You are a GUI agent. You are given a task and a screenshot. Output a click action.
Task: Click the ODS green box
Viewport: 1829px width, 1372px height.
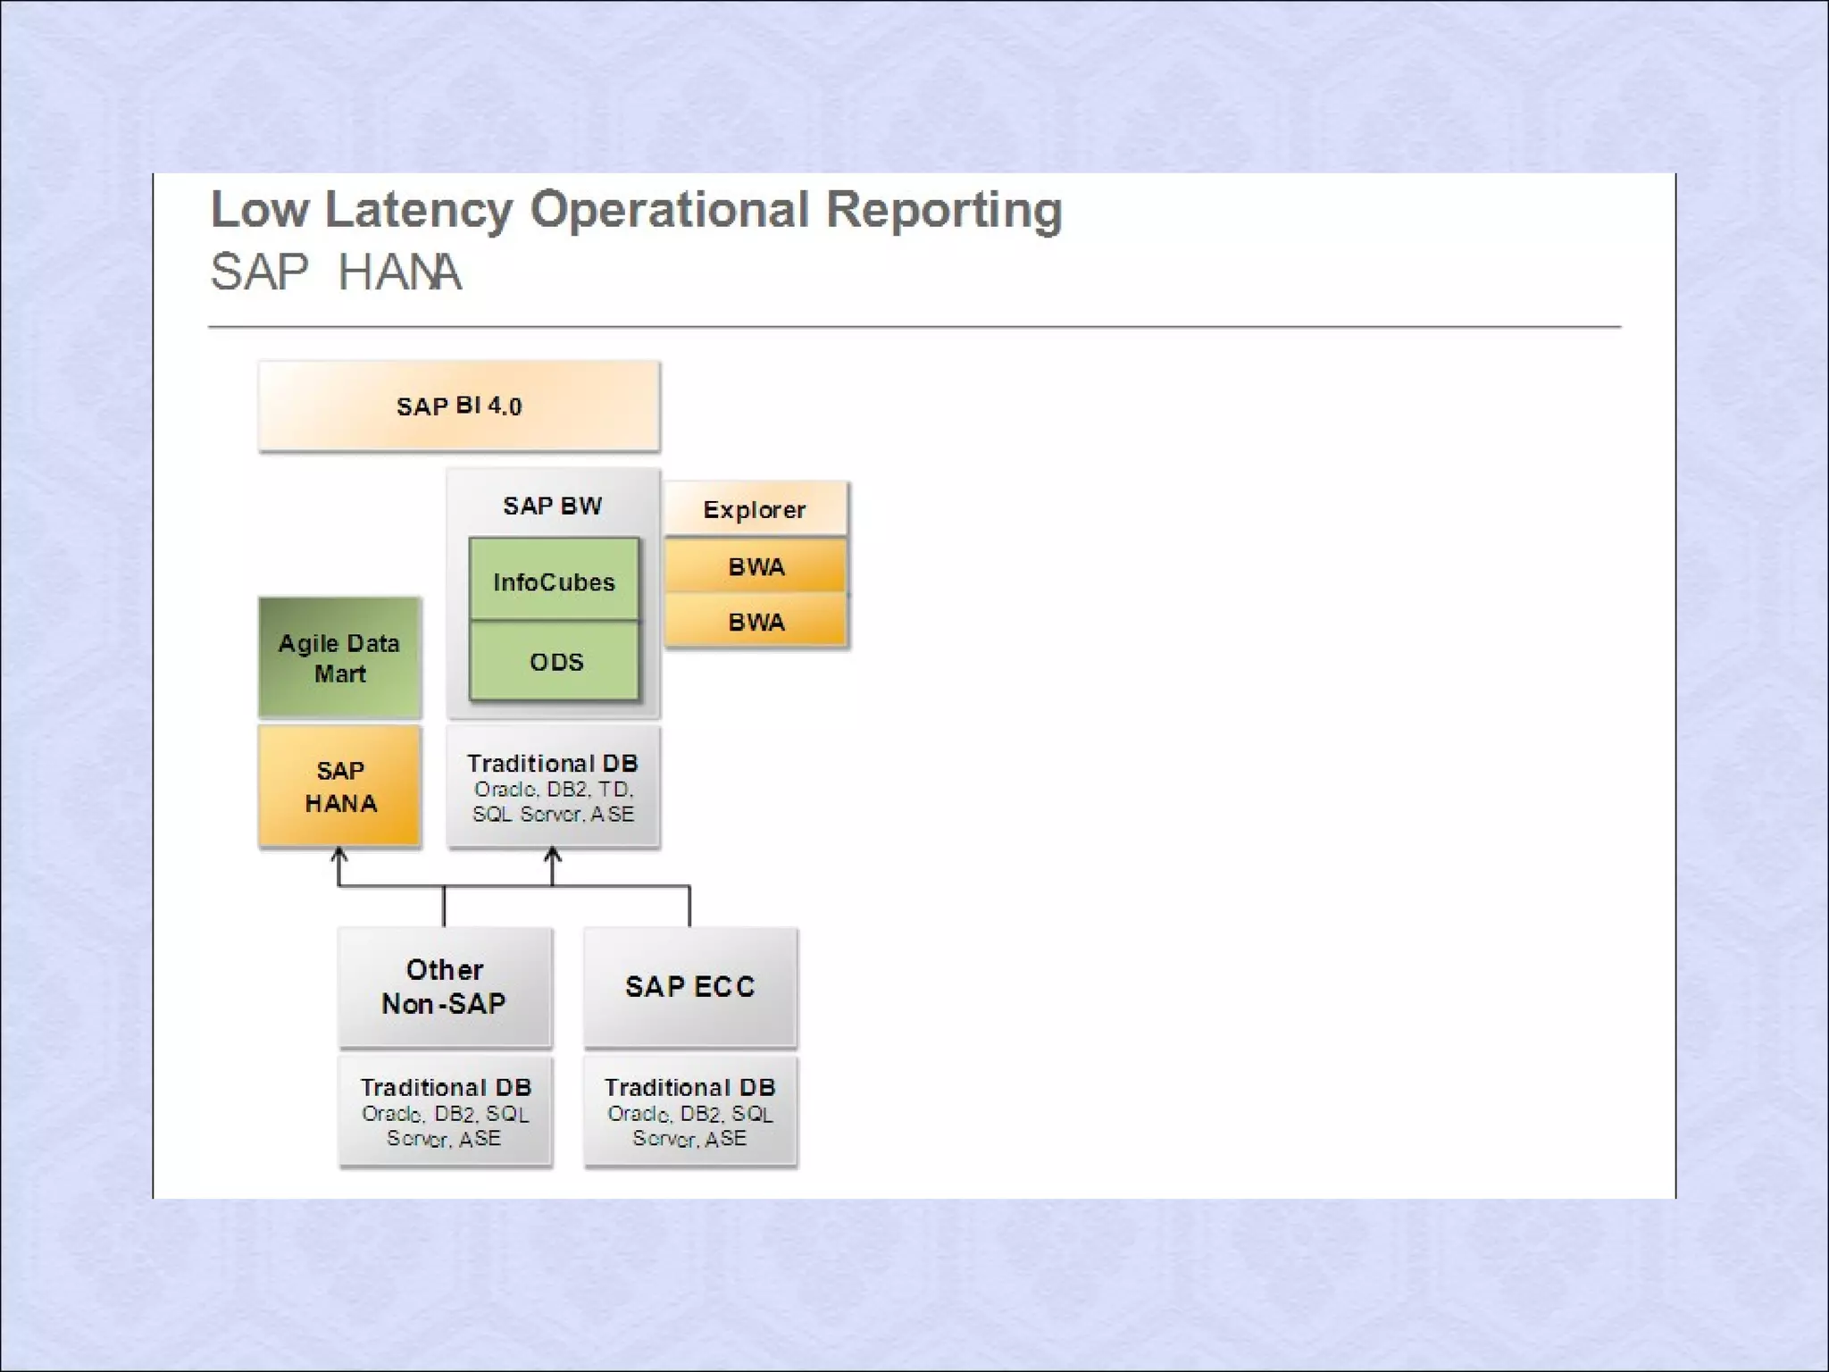(555, 662)
